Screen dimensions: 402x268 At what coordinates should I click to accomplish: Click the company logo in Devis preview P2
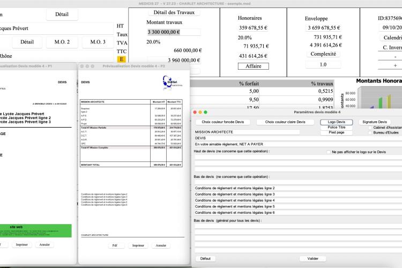coord(172,83)
